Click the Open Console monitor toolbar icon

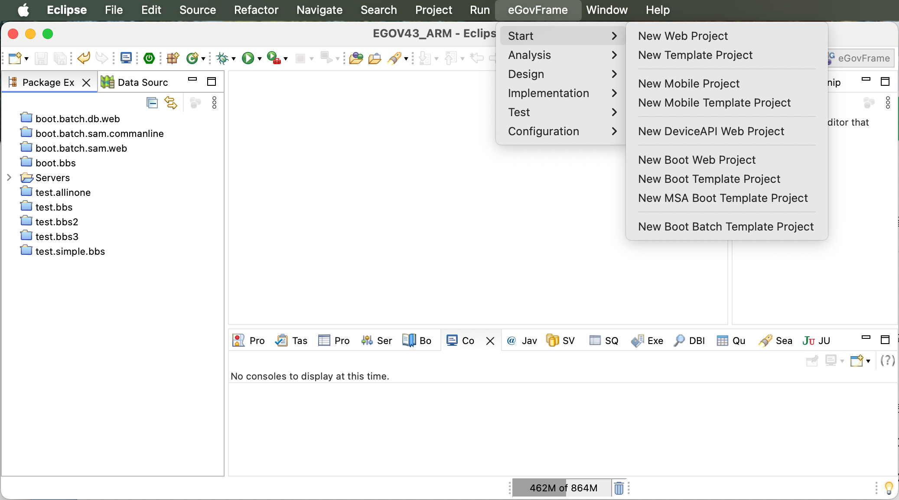coord(126,58)
